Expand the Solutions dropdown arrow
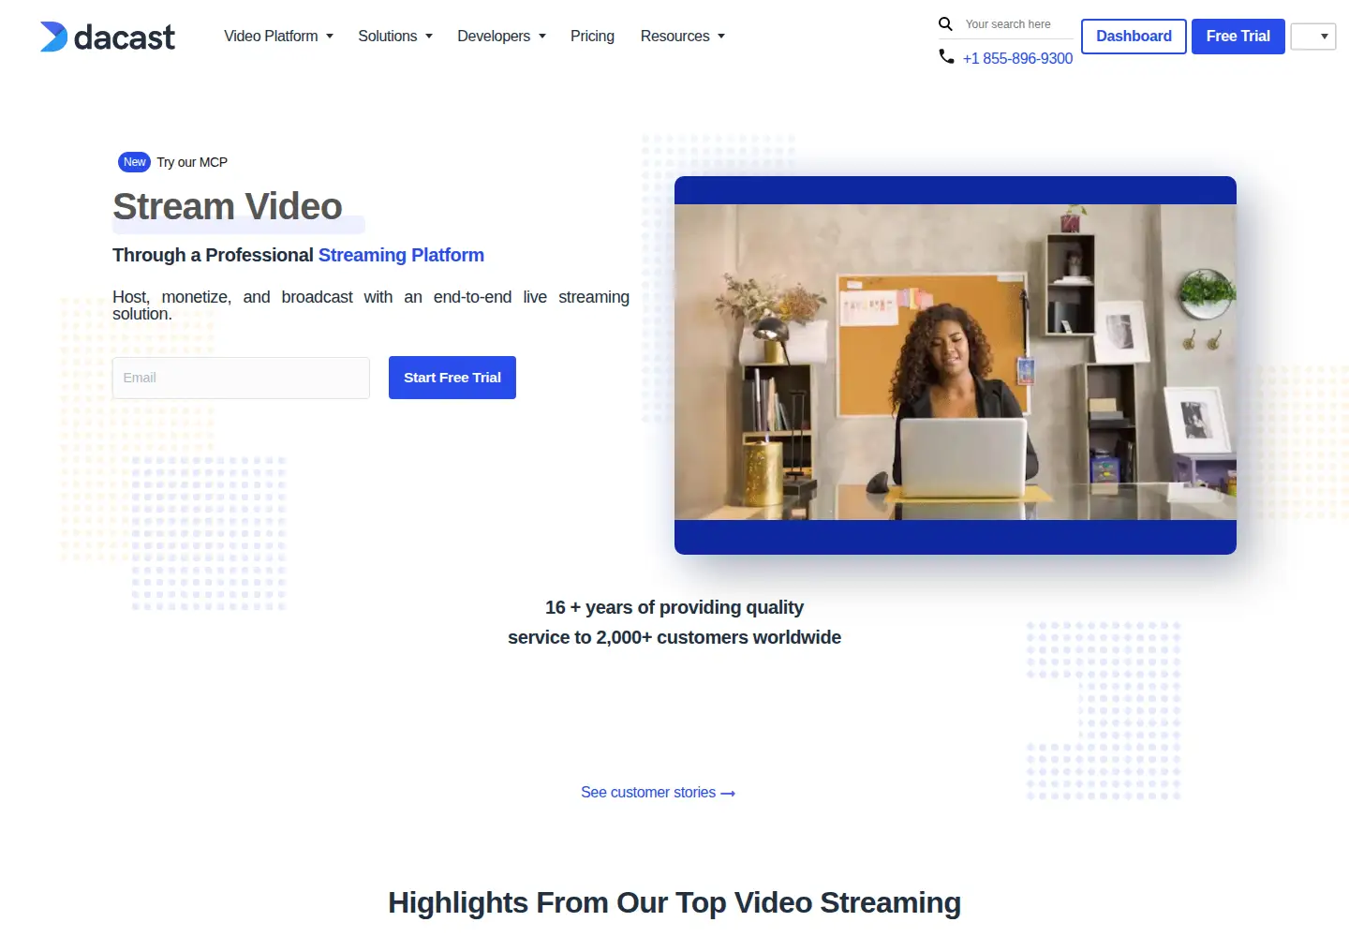The image size is (1349, 937). tap(429, 37)
